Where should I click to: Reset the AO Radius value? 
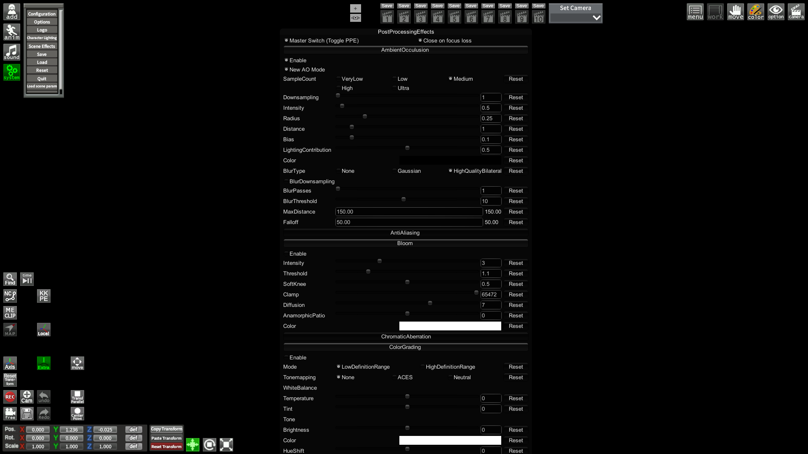point(516,119)
